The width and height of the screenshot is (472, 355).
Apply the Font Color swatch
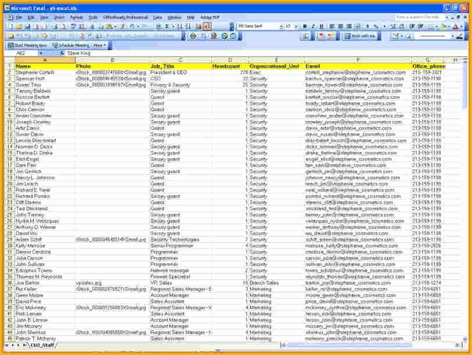click(456, 27)
